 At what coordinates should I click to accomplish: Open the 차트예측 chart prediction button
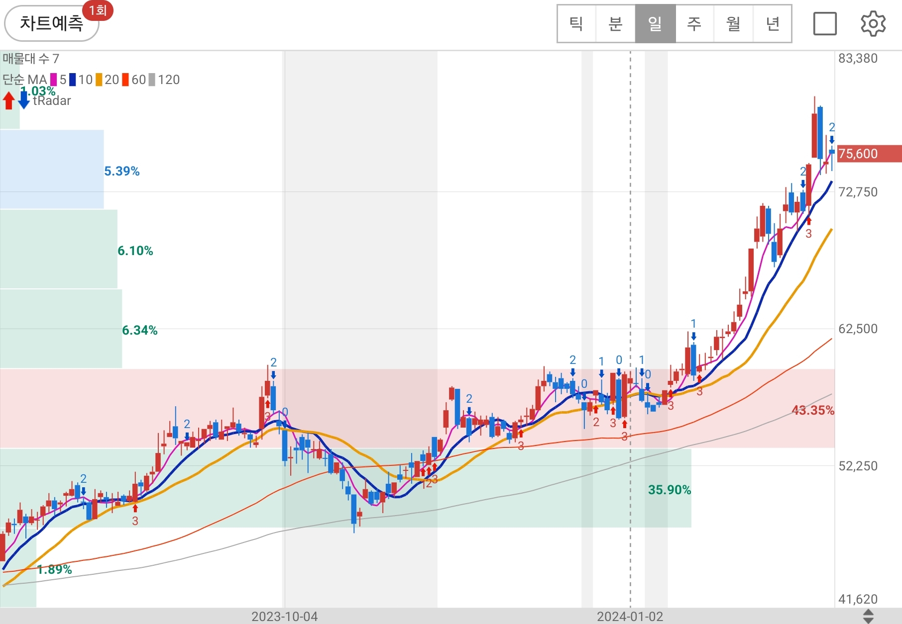click(x=51, y=23)
